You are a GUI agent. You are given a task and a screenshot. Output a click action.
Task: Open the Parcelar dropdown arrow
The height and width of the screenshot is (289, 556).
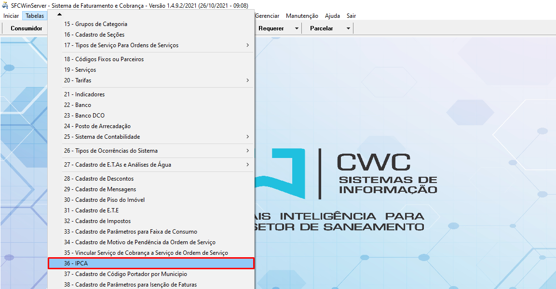pos(348,28)
